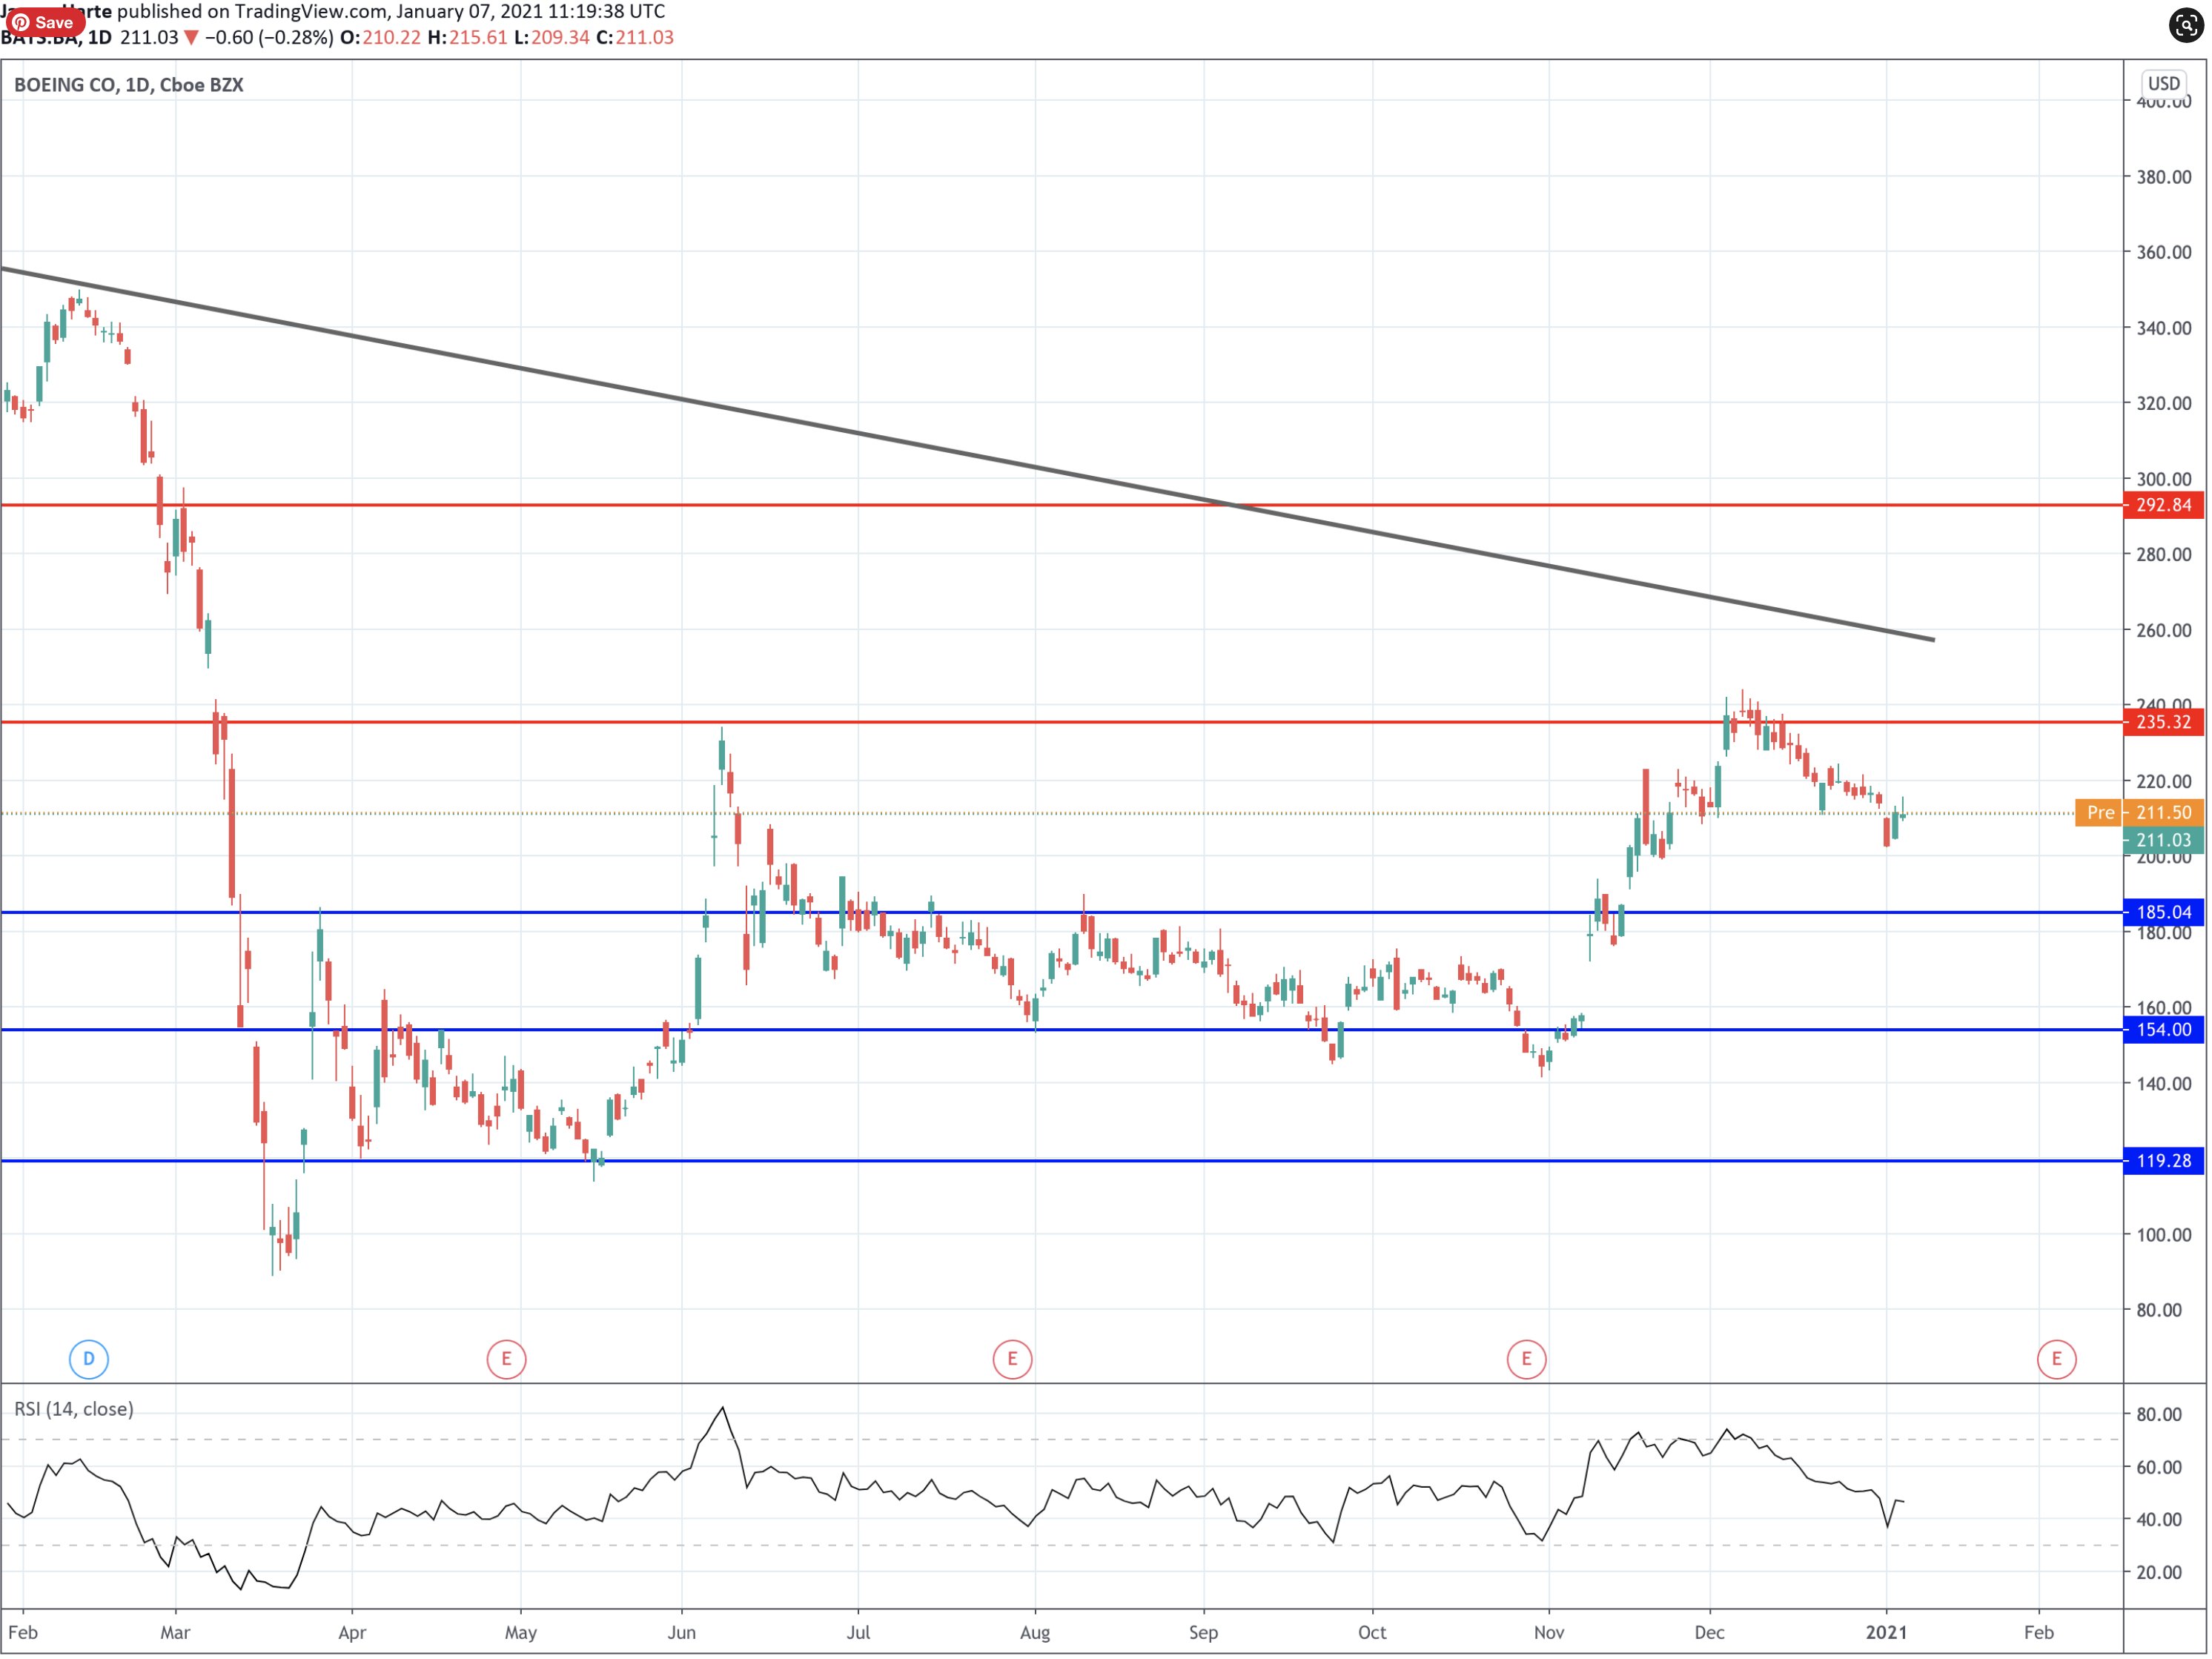This screenshot has height=1659, width=2212.
Task: Select the red 235.32 price label
Action: (2163, 722)
